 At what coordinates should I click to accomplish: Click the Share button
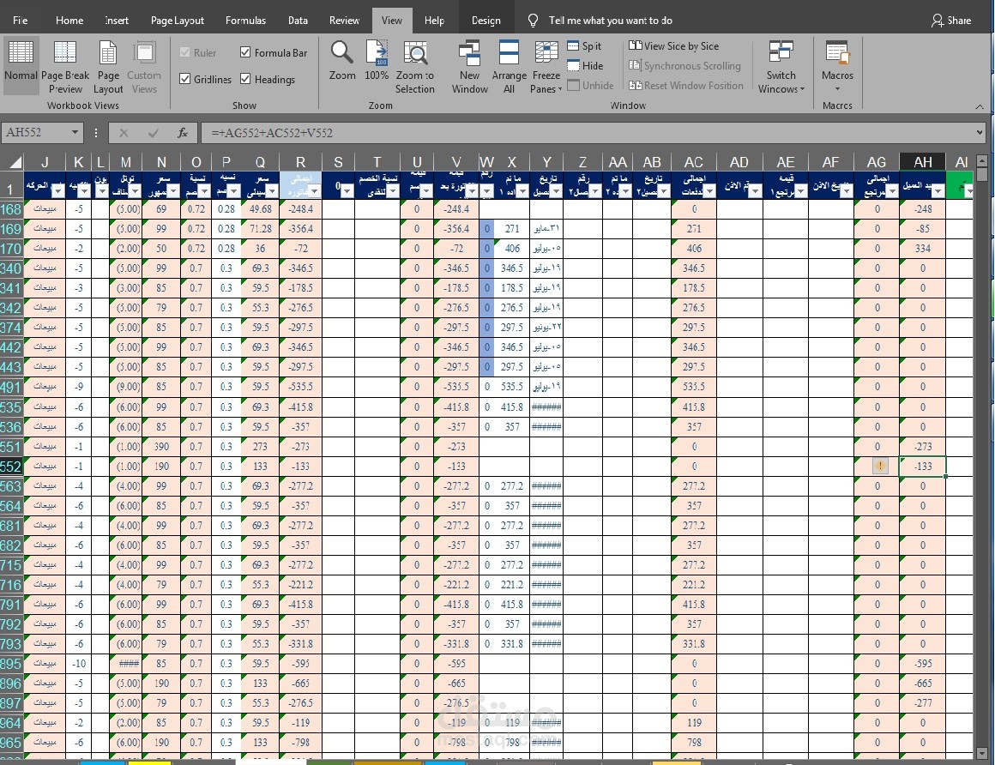951,21
